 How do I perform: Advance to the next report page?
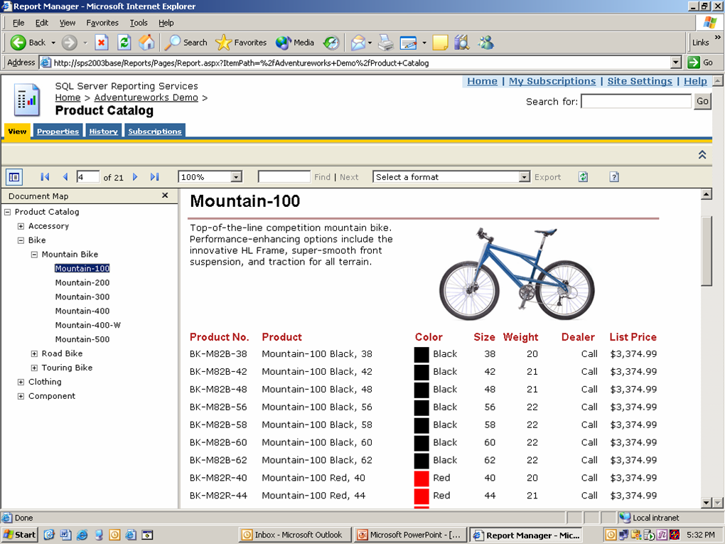tap(135, 177)
